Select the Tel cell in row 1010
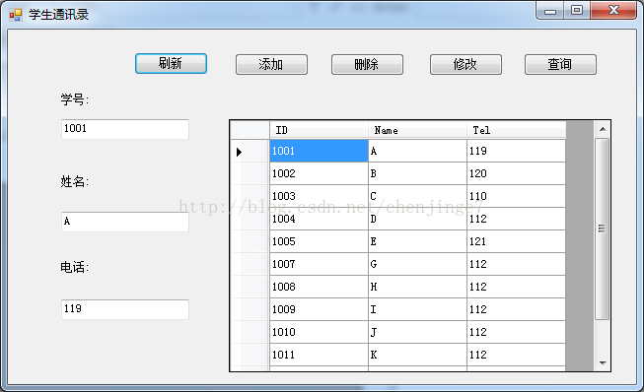The height and width of the screenshot is (392, 644). [x=516, y=332]
